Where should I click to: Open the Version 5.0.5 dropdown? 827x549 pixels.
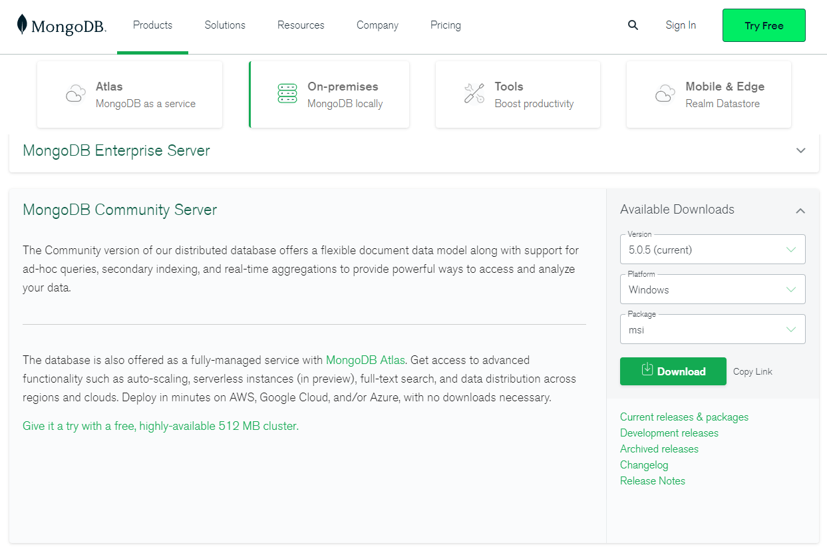pos(713,250)
